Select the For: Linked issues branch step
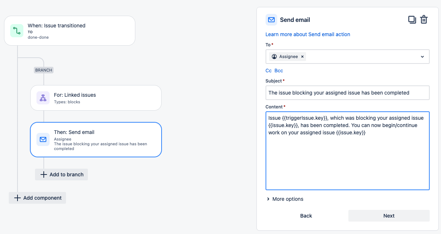The width and height of the screenshot is (441, 234). pyautogui.click(x=96, y=98)
